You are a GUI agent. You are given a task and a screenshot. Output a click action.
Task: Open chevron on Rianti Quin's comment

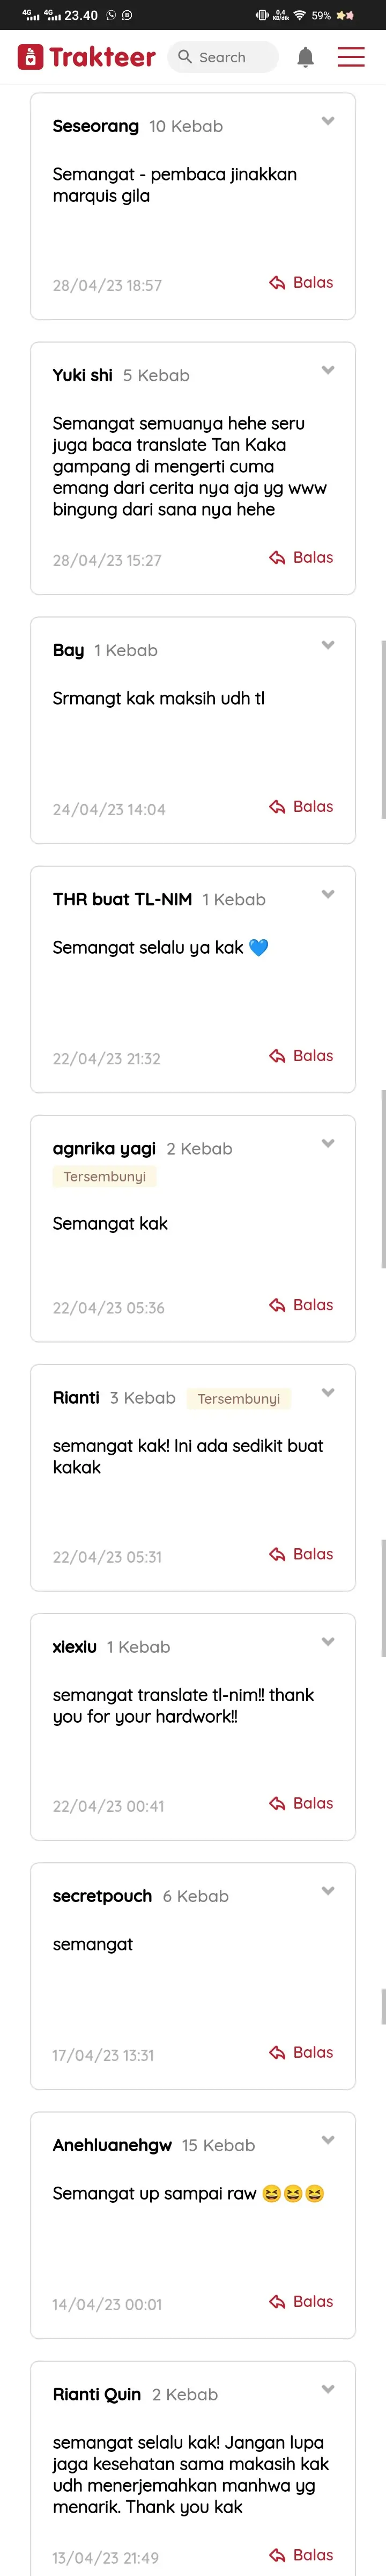327,2389
